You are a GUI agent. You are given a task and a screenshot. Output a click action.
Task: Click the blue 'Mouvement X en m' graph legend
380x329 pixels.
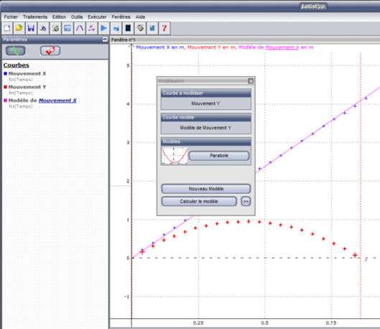coord(160,47)
